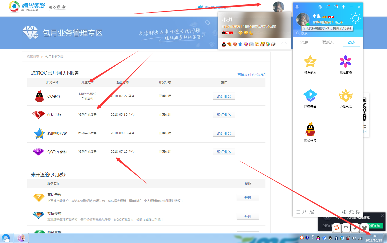Click Sogou skin shirt key on input bar

pos(364,227)
